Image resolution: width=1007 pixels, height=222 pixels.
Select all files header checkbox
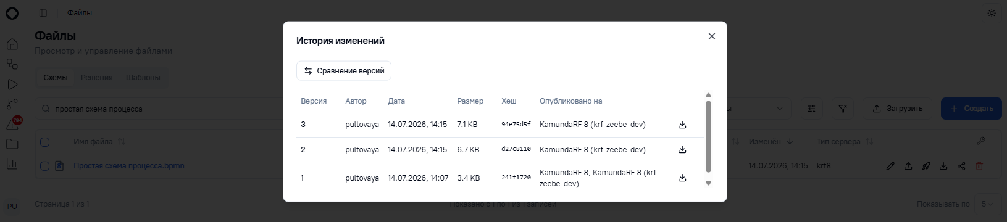point(44,142)
